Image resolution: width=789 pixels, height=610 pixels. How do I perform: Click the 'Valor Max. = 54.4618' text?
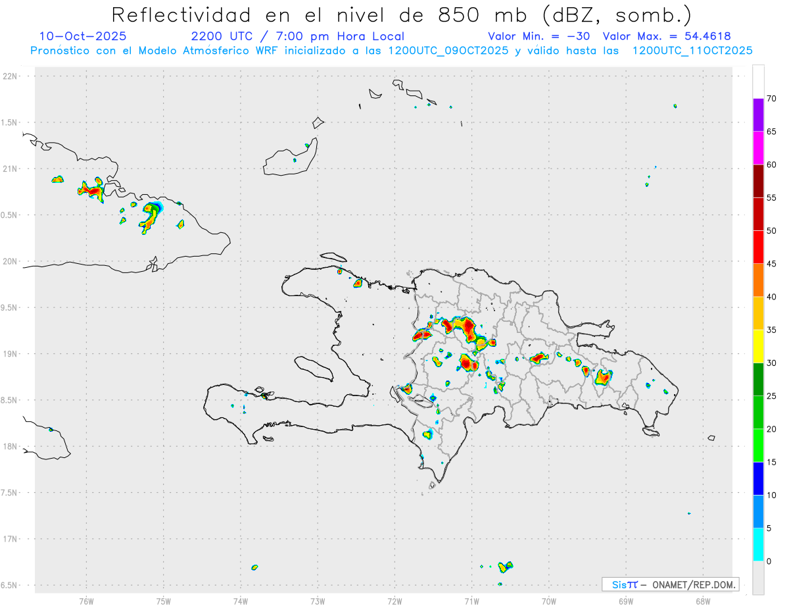(666, 36)
